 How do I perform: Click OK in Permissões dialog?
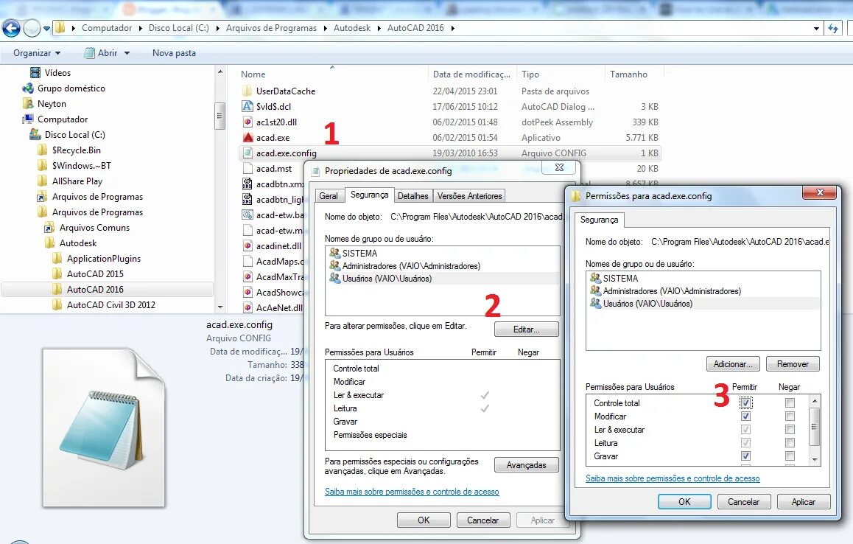pos(684,501)
